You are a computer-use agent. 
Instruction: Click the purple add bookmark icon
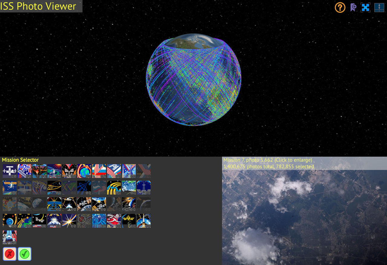point(353,7)
